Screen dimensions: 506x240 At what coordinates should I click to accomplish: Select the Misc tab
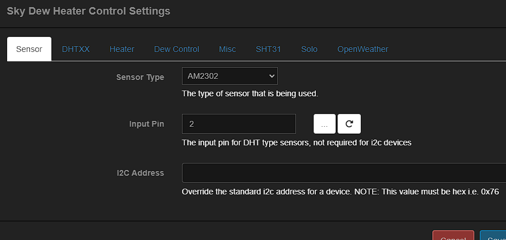click(x=228, y=49)
